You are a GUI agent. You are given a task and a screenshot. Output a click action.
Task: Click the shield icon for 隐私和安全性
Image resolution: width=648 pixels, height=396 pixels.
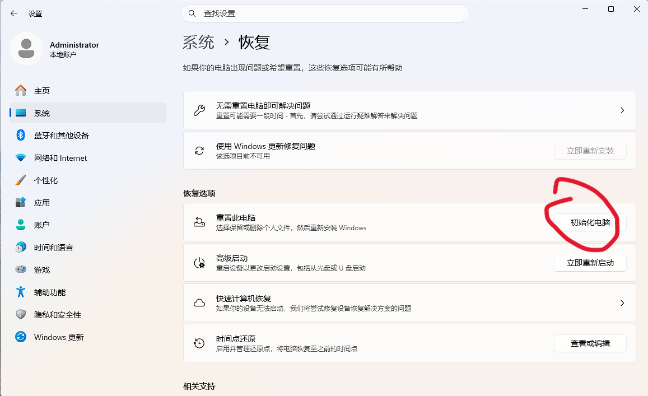21,315
